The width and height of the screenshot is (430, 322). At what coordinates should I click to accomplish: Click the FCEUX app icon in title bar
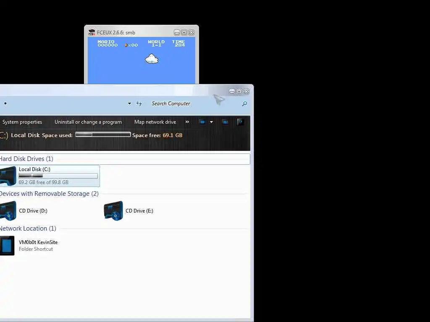92,32
